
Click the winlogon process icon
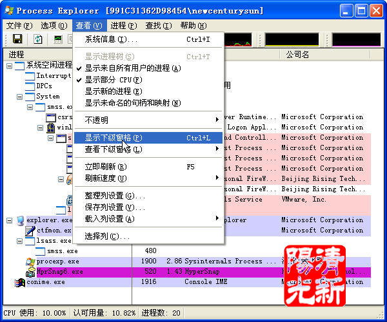pos(50,128)
